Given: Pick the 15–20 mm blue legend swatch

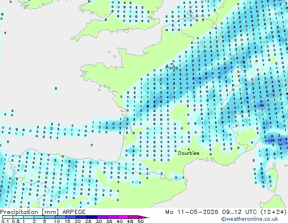Looking at the screenshot, I should [x=71, y=217].
